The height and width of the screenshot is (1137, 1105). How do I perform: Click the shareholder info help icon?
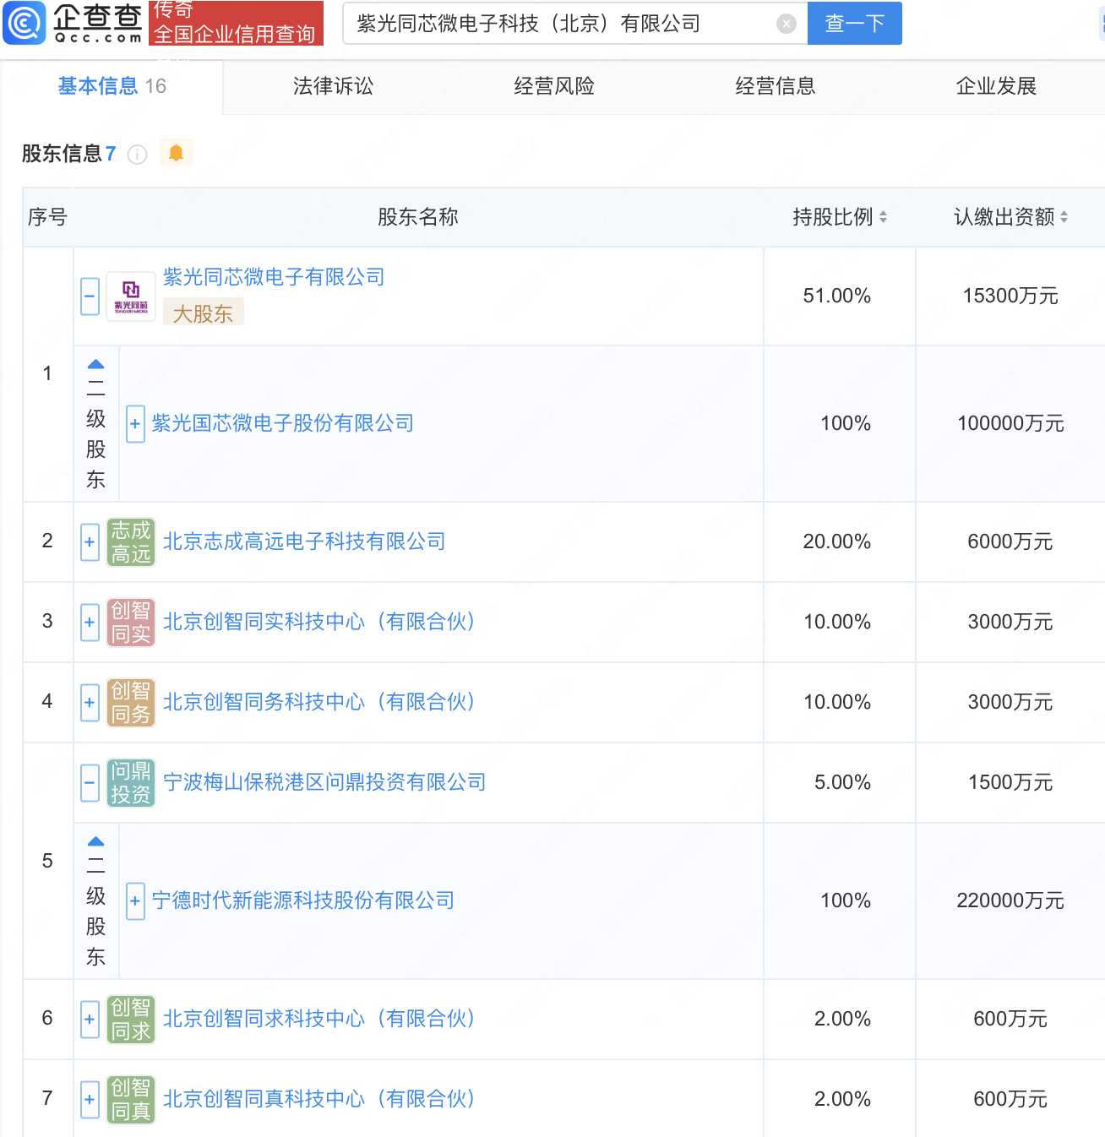[x=137, y=155]
